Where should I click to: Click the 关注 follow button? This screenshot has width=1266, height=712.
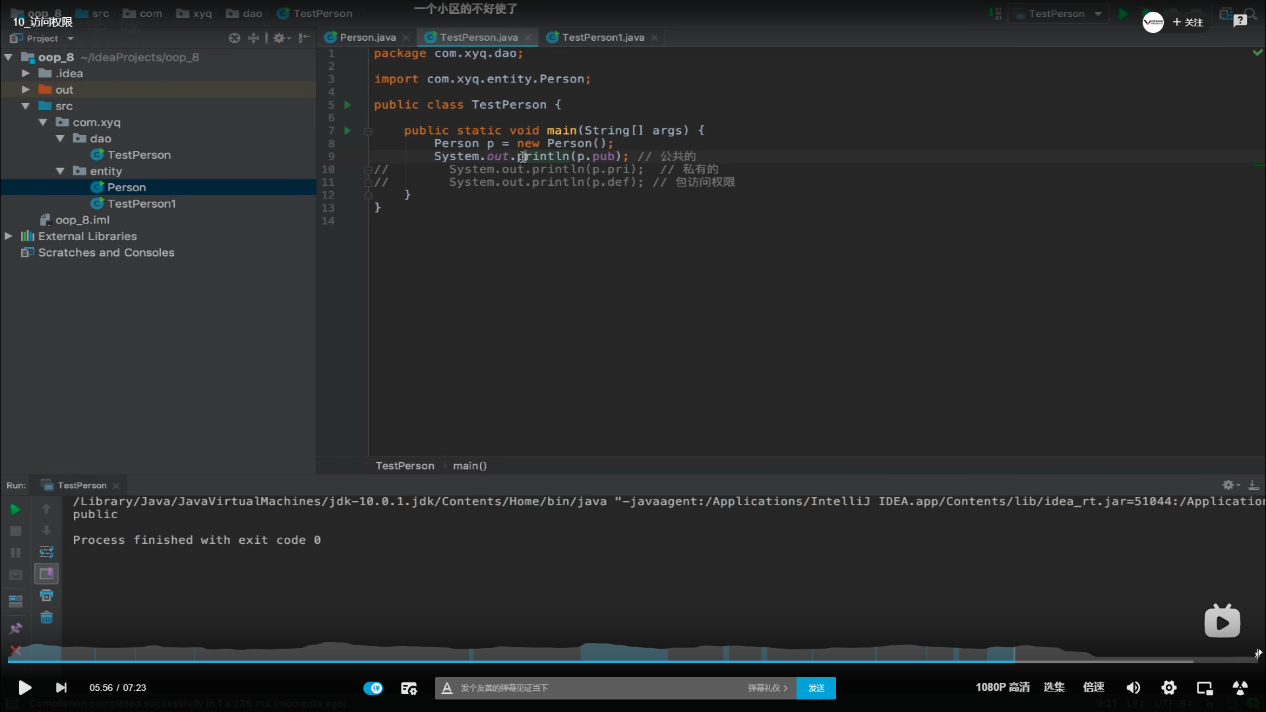pos(1188,22)
